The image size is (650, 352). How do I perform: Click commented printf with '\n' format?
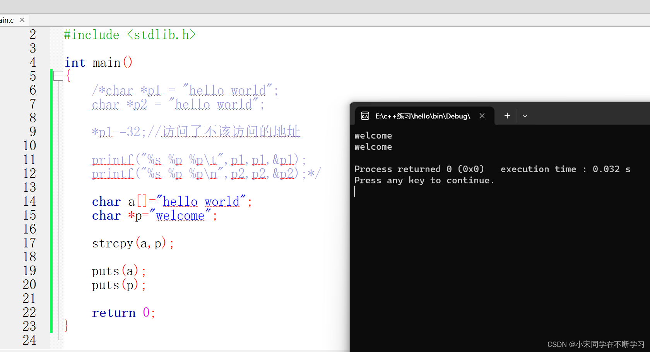206,174
